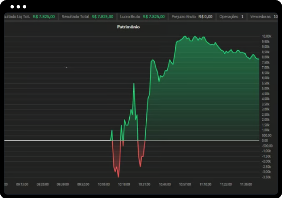282x198 pixels.
Task: Click the rightmost window control dot
Action: (x=25, y=7)
